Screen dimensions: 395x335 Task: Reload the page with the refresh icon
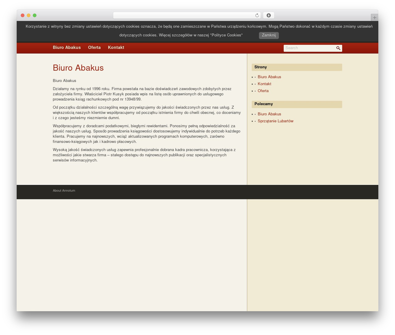tap(257, 15)
